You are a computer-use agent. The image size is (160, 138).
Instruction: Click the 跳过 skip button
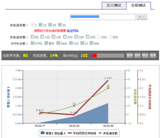point(145,55)
